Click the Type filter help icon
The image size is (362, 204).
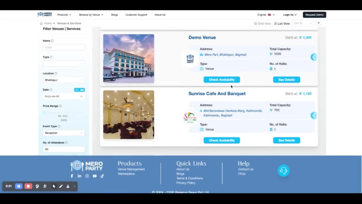click(51, 57)
